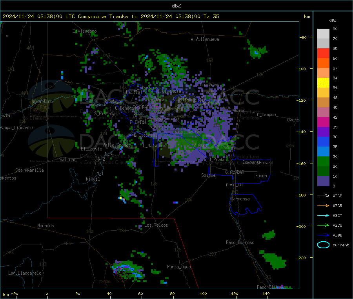Click the 'VBCR' legend label

[337, 205]
